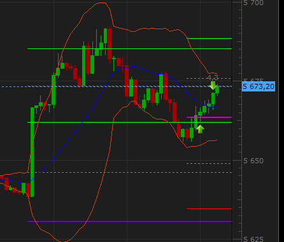Click the gray 4,3 label above the arrow
The height and width of the screenshot is (242, 284).
(x=213, y=77)
